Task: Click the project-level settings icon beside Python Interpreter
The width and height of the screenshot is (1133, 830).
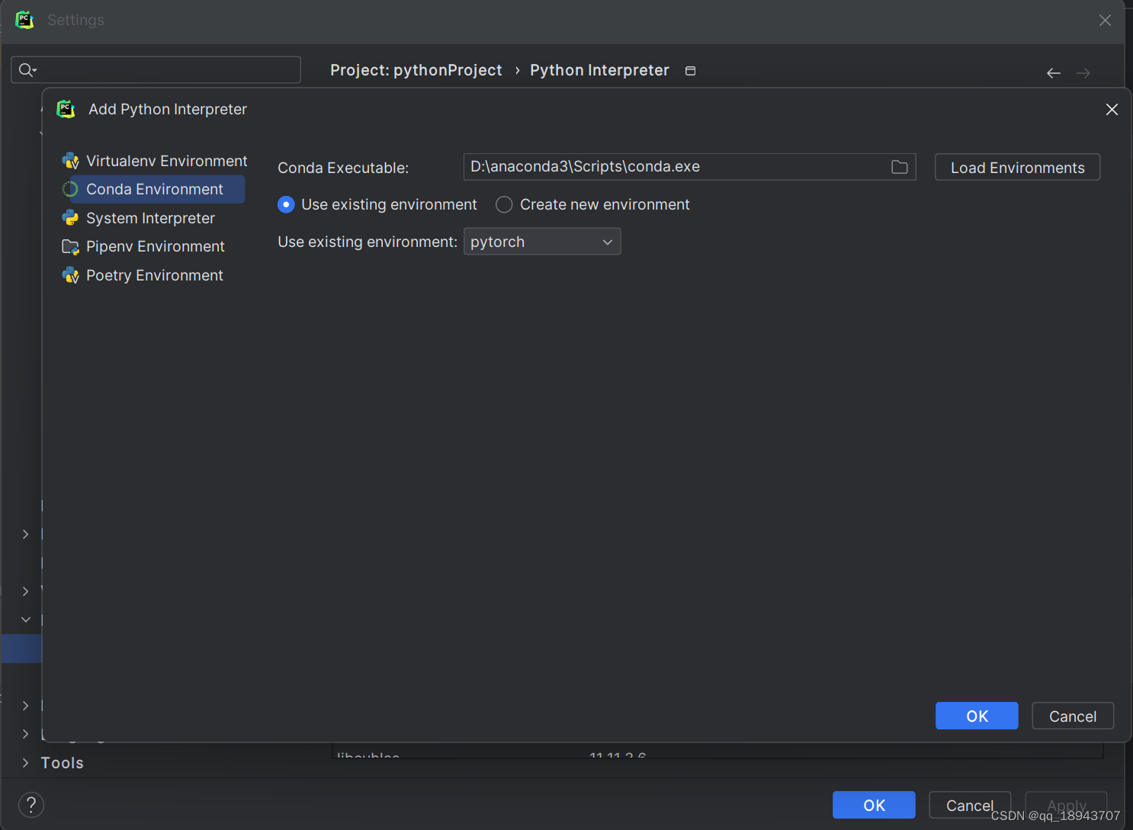Action: 691,71
